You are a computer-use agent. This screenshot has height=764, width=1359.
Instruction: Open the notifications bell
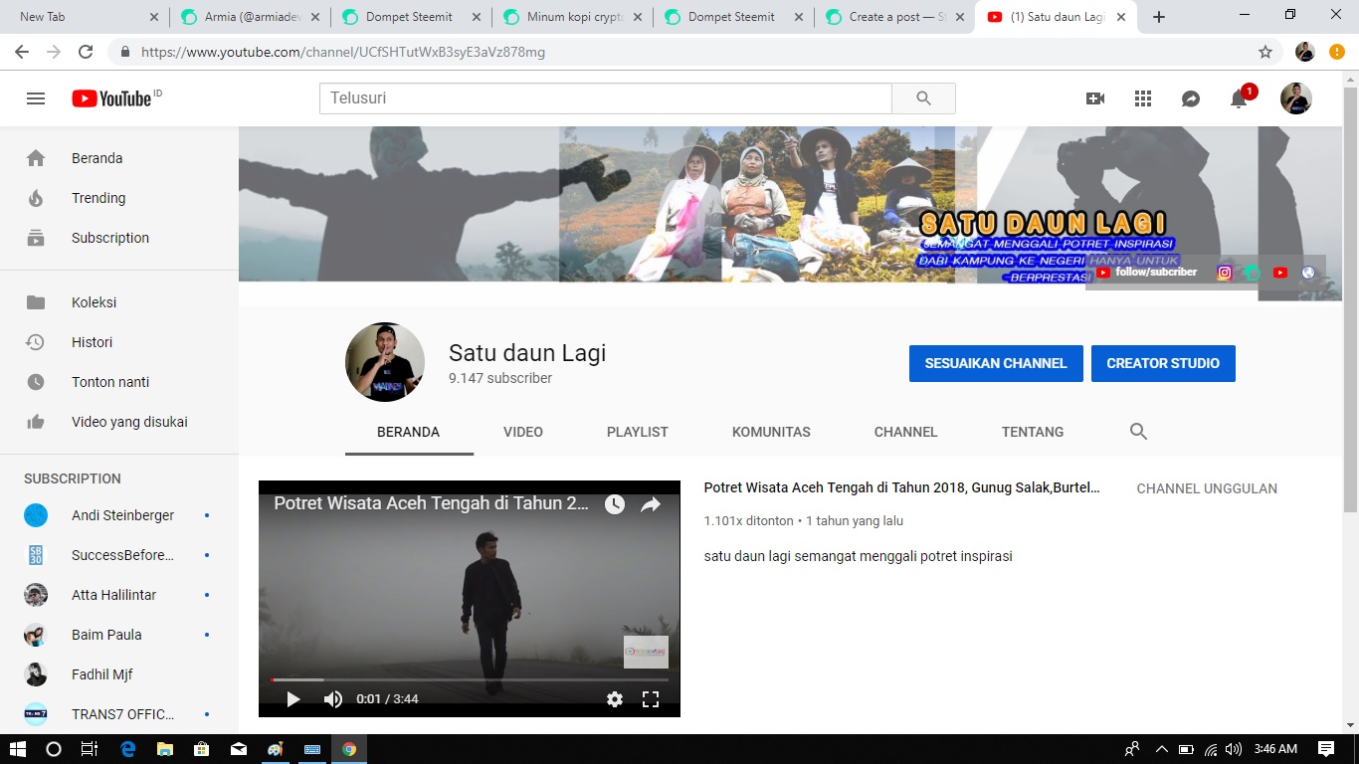coord(1238,97)
